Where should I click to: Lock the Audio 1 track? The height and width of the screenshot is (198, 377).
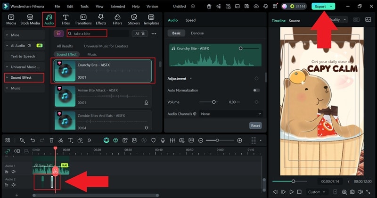(7, 172)
